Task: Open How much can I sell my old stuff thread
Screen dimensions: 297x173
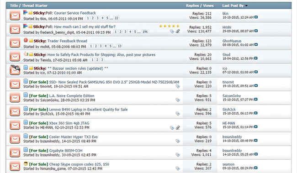Action: [x=85, y=26]
